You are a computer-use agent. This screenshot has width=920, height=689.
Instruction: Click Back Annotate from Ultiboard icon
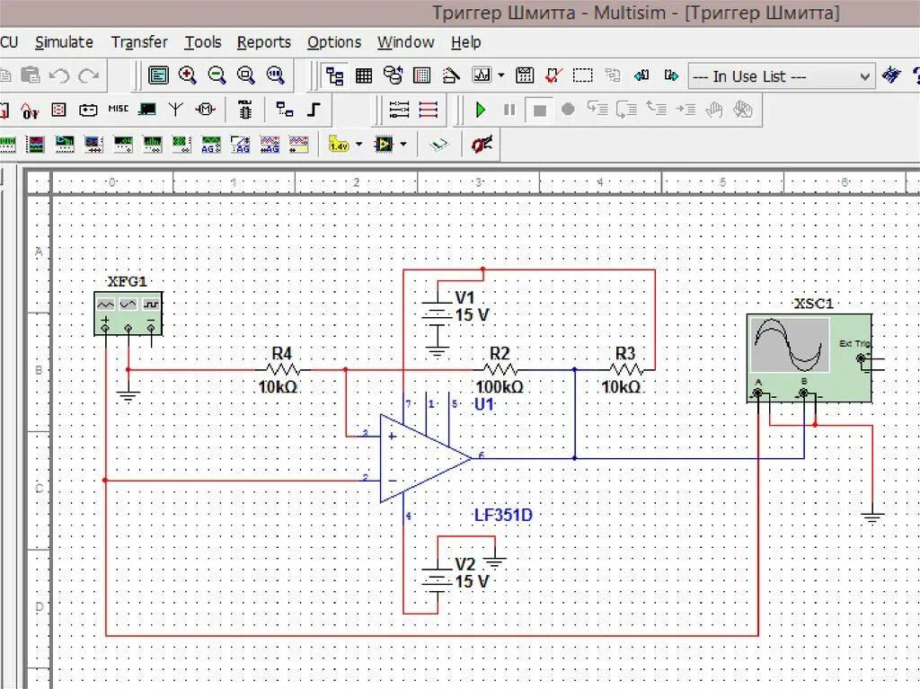pos(641,75)
